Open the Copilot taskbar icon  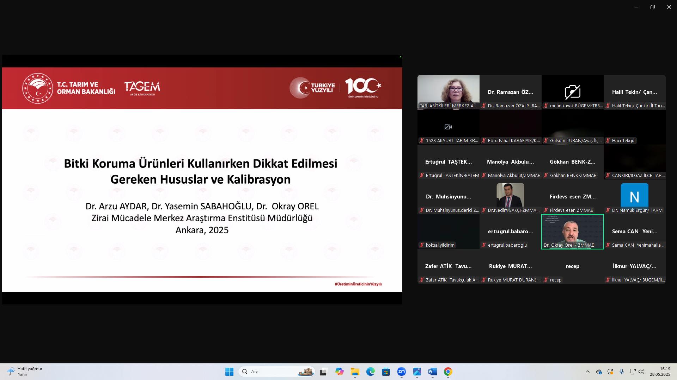[339, 372]
